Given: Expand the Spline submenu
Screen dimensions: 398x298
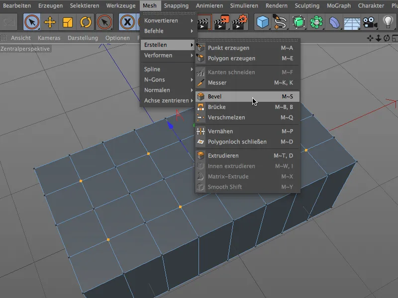Looking at the screenshot, I should pos(154,69).
